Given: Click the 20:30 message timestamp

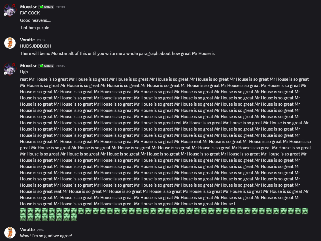Looking at the screenshot, I should point(61,7).
